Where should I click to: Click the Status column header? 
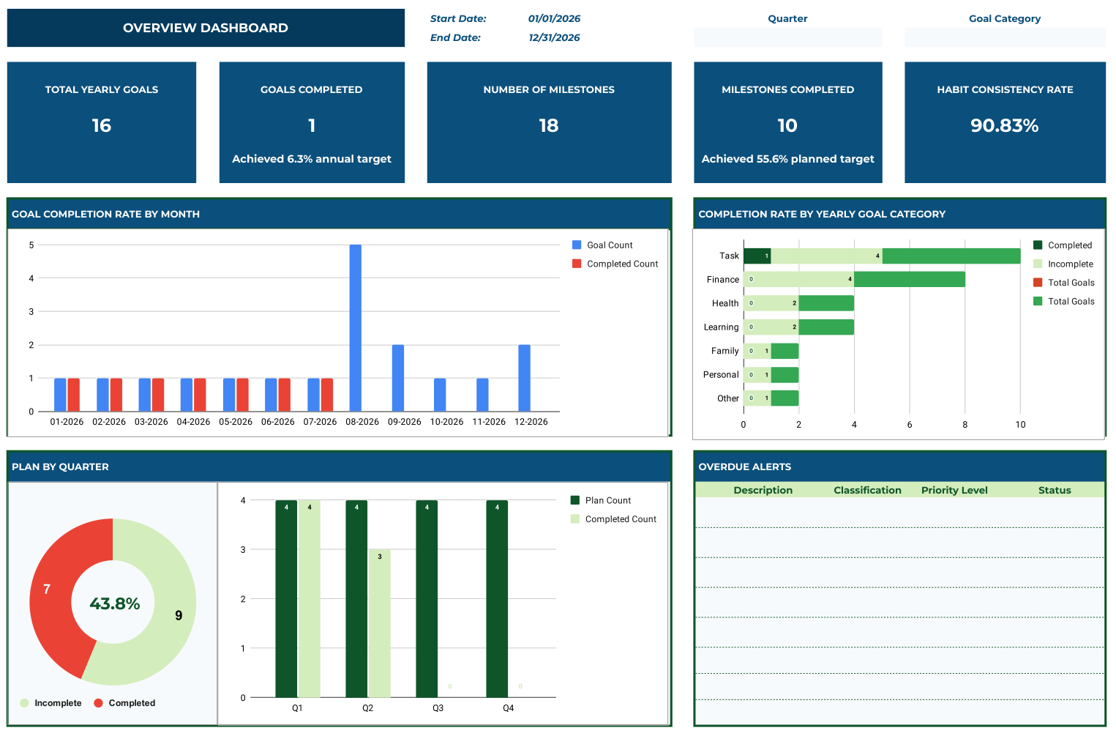[1055, 490]
